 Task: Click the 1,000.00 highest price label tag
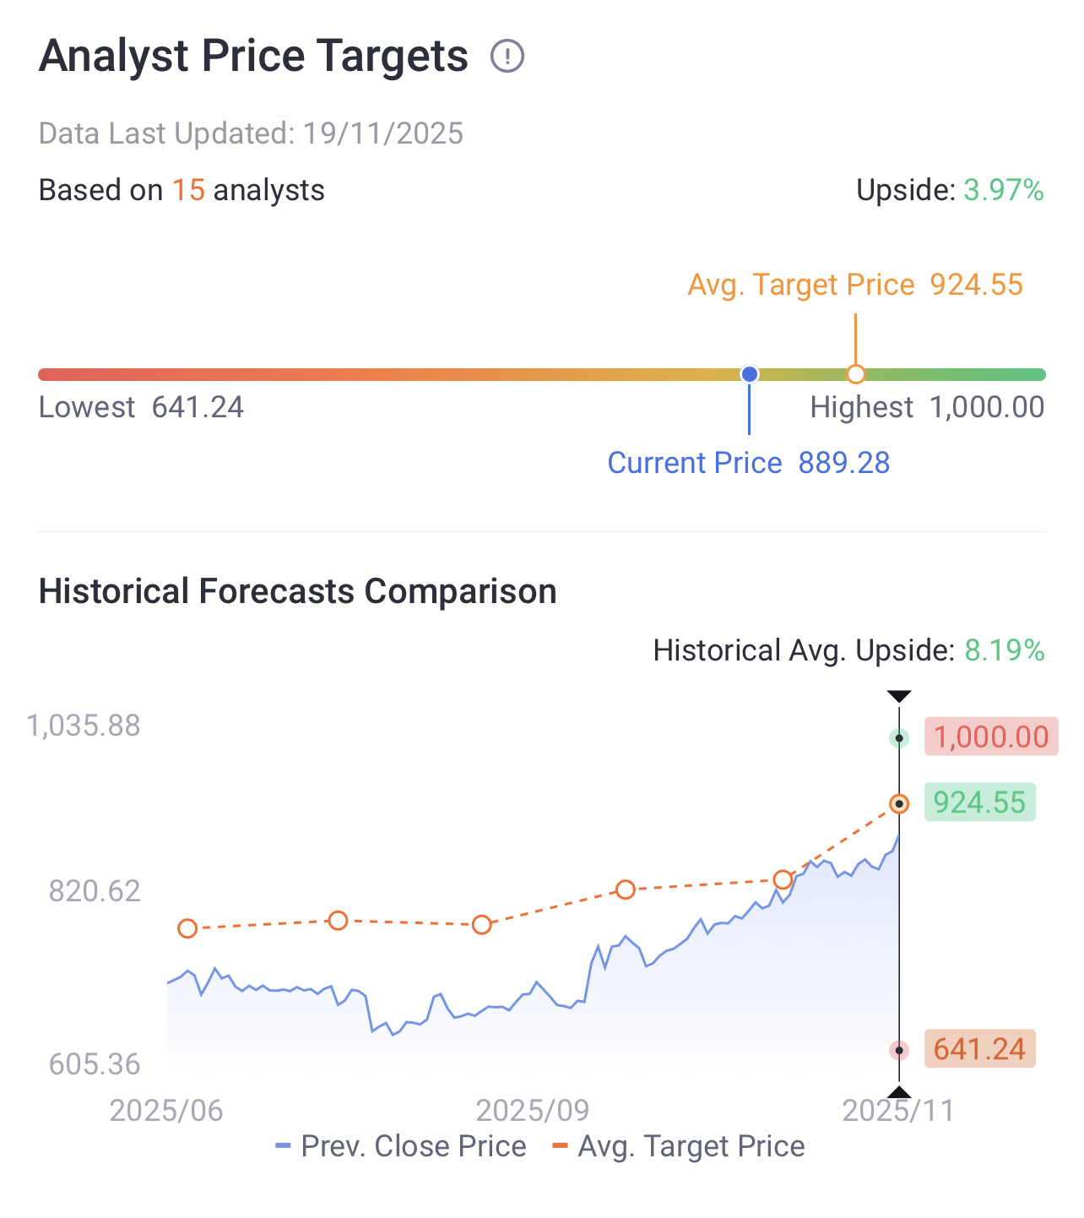[x=990, y=737]
